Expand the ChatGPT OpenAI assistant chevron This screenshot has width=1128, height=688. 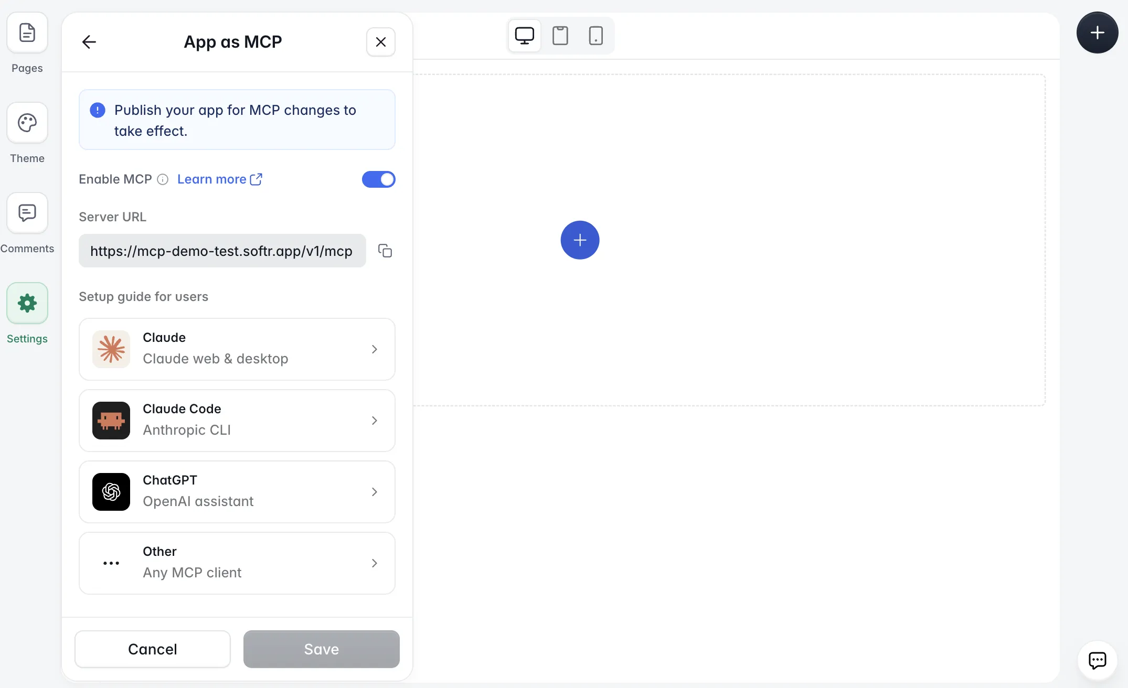[x=375, y=492]
